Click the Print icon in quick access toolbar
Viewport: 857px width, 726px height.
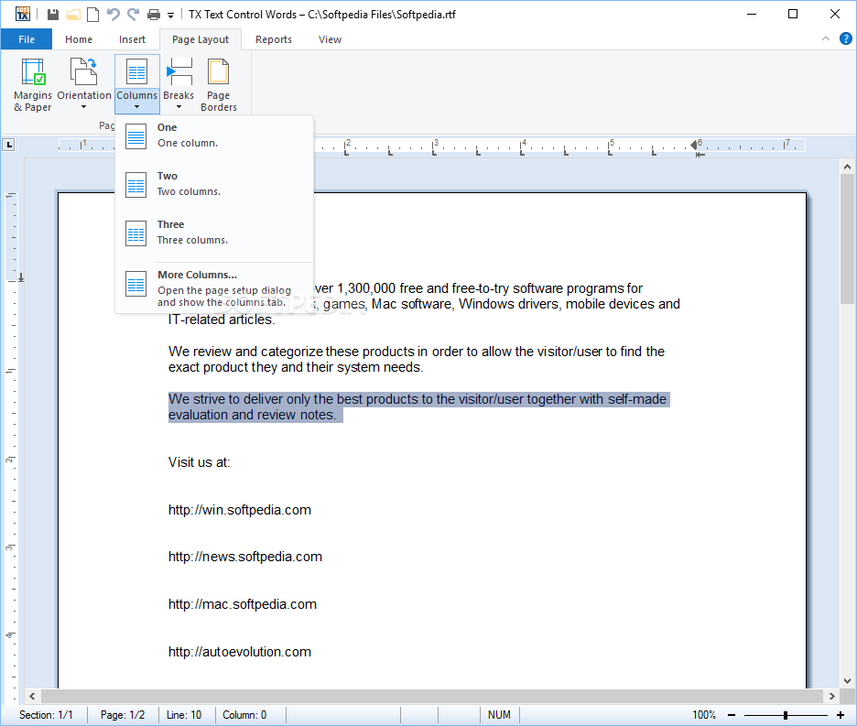154,15
